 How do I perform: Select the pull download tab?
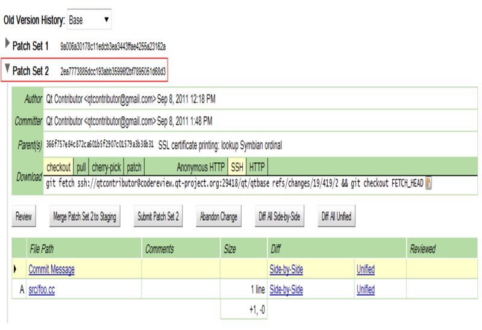pos(81,167)
